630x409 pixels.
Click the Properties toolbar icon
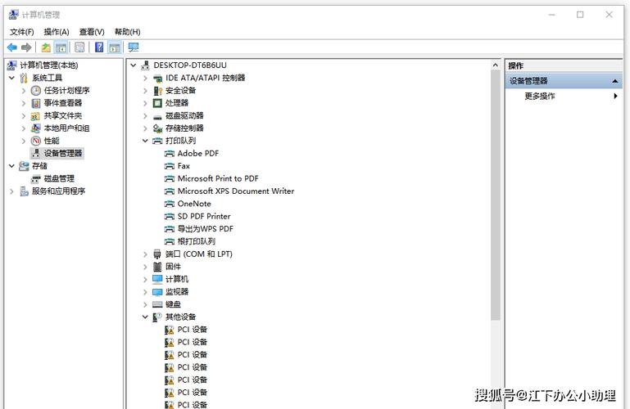click(79, 47)
